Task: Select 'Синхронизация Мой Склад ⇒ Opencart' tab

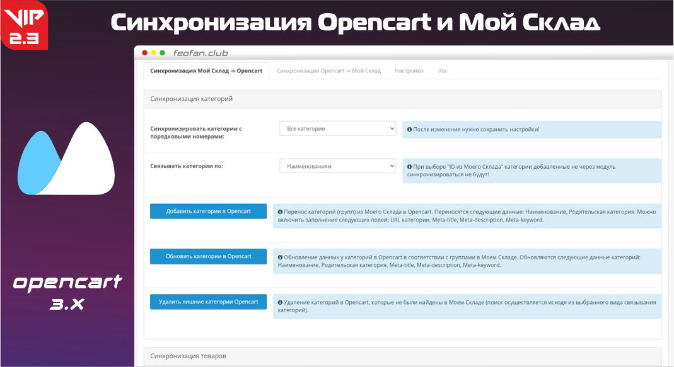Action: [x=206, y=71]
